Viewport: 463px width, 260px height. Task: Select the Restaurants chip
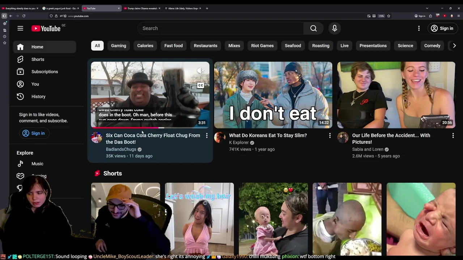(x=205, y=45)
